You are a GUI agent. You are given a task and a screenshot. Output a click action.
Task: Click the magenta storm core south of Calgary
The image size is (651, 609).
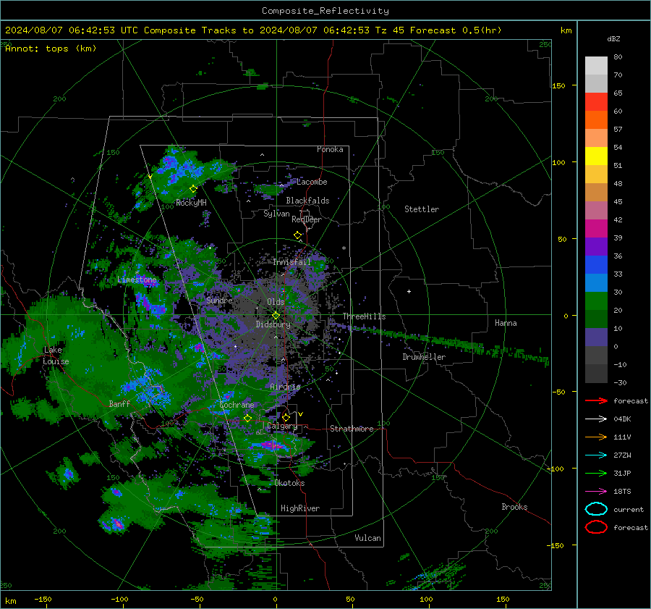click(x=272, y=446)
